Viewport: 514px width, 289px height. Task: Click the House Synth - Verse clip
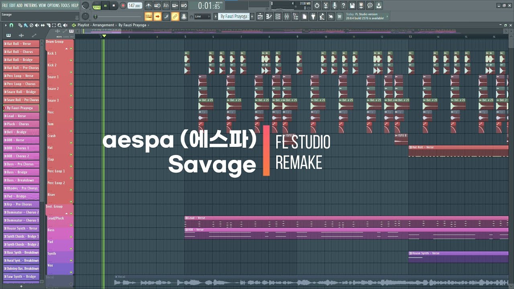[459, 257]
